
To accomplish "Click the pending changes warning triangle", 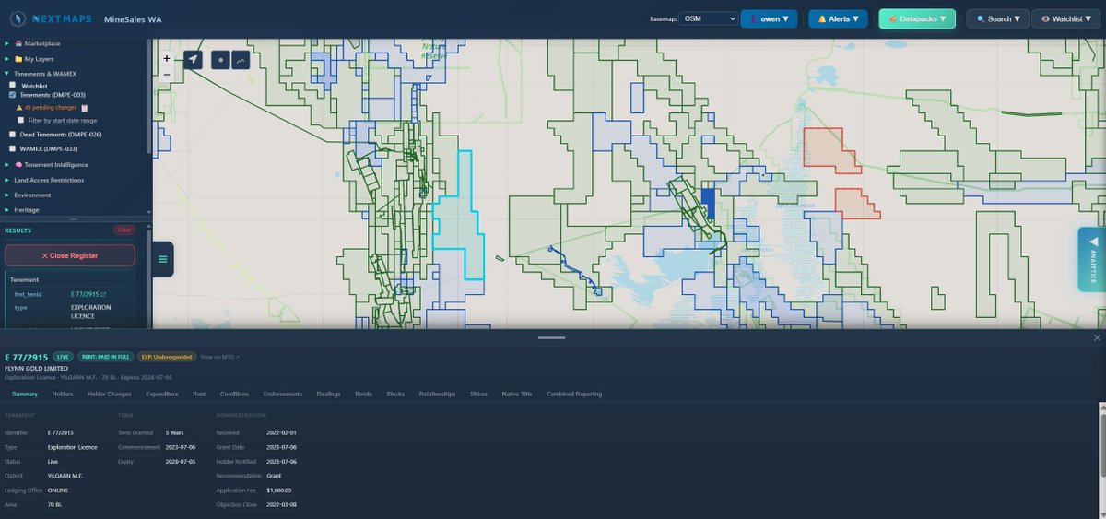I will 18,108.
